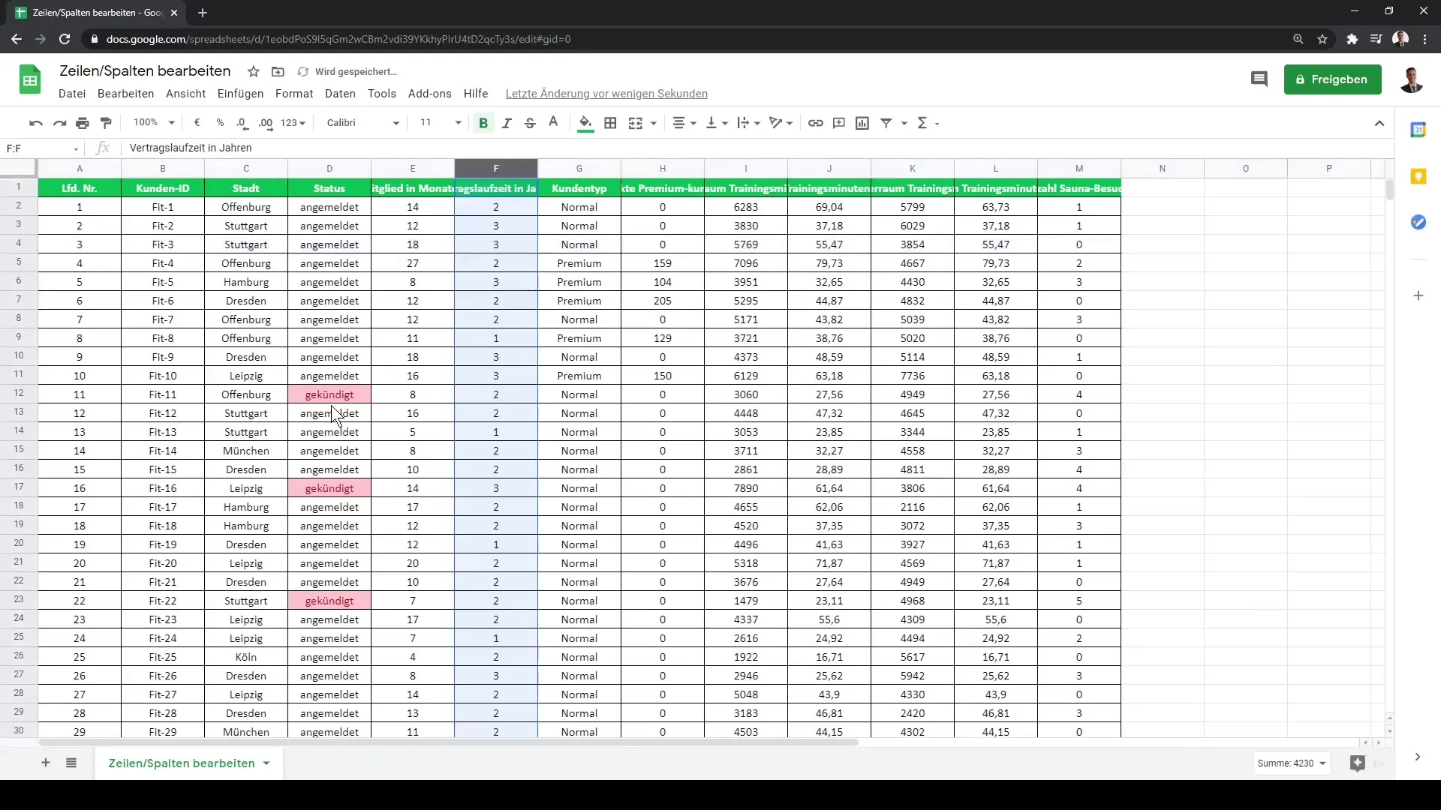Click cell F2 Vertragslaufzeit value
Image resolution: width=1441 pixels, height=810 pixels.
coord(496,207)
